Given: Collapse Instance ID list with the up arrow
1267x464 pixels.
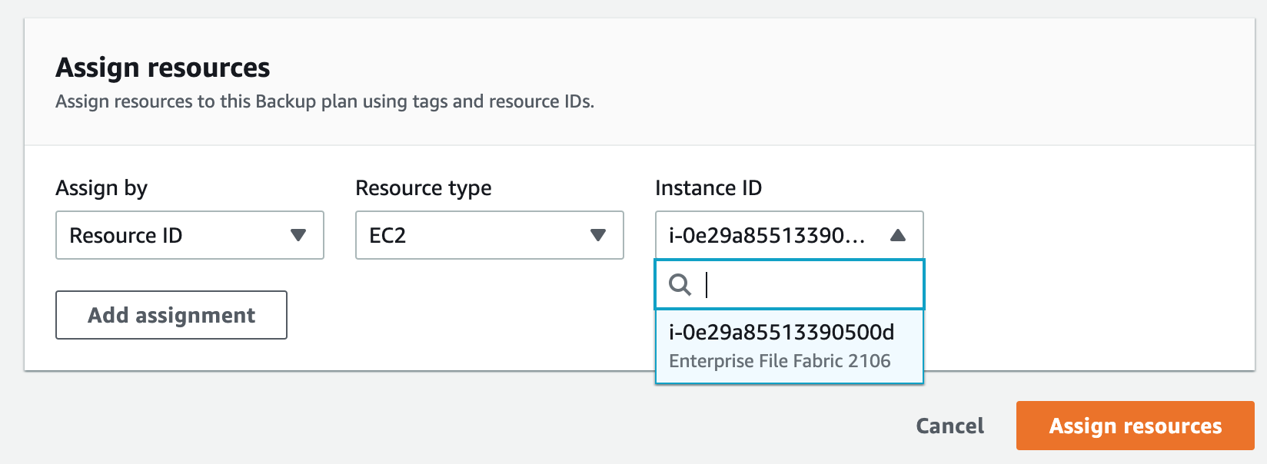Looking at the screenshot, I should pos(897,235).
